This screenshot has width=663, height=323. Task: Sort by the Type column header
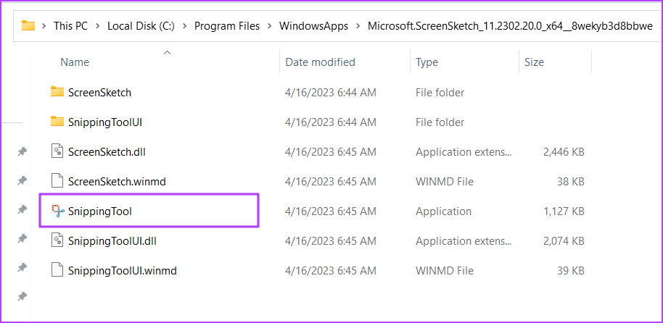[427, 62]
